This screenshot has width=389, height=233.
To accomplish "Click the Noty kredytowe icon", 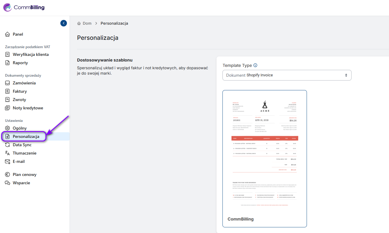I will [x=8, y=108].
